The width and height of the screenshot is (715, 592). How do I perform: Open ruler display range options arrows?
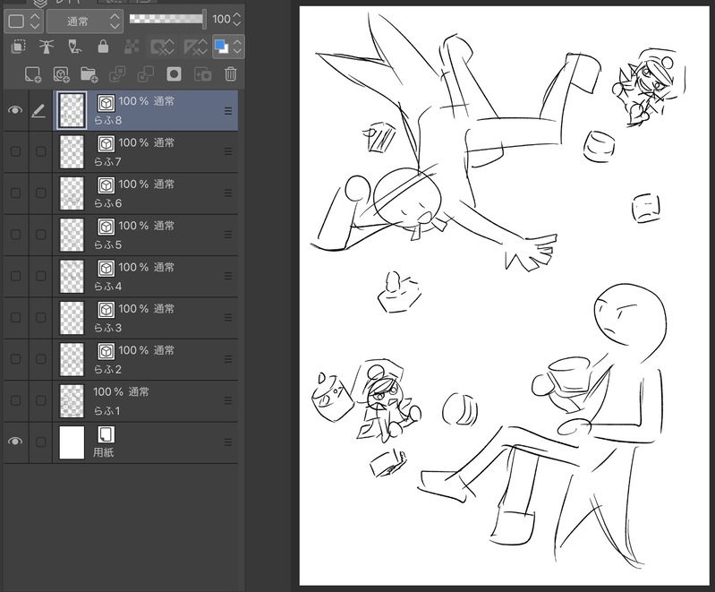pos(203,47)
